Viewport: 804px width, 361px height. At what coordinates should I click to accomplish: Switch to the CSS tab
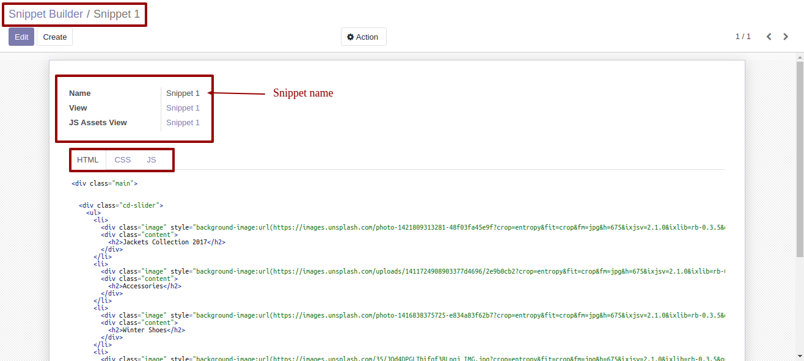coord(123,159)
